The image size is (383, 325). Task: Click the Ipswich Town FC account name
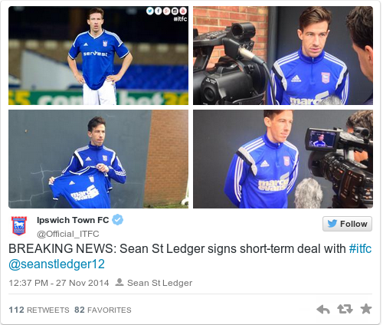[x=73, y=220]
